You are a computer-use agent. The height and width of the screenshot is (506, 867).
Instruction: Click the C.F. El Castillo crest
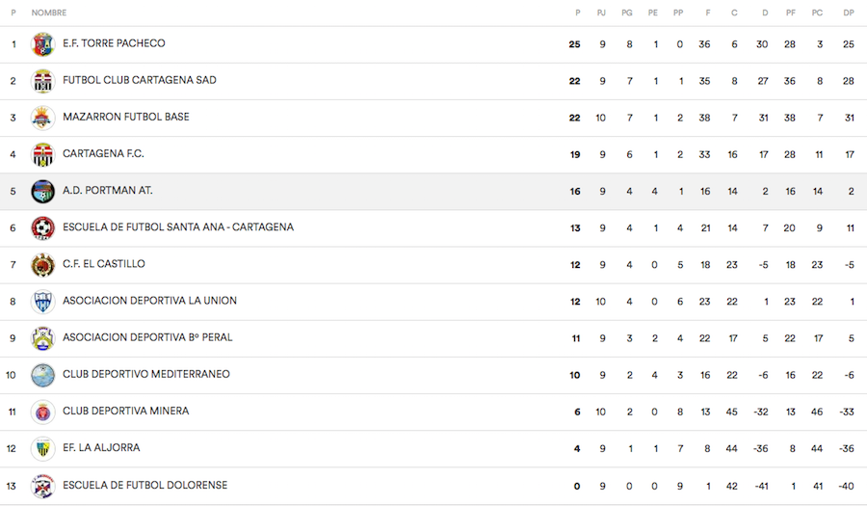42,264
